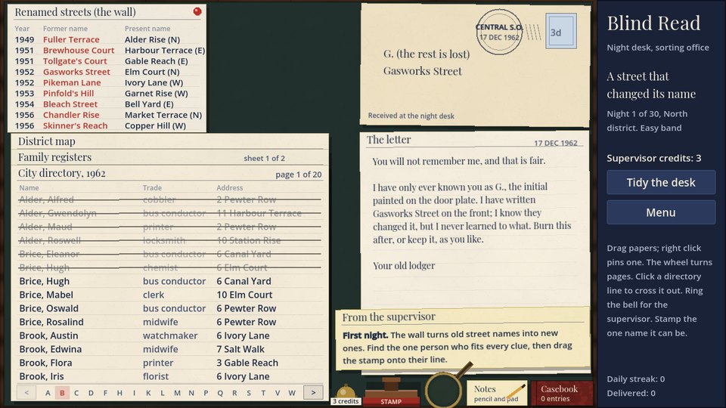Image resolution: width=726 pixels, height=408 pixels.
Task: Cross out Brook, Iris florist line
Action: click(x=170, y=376)
